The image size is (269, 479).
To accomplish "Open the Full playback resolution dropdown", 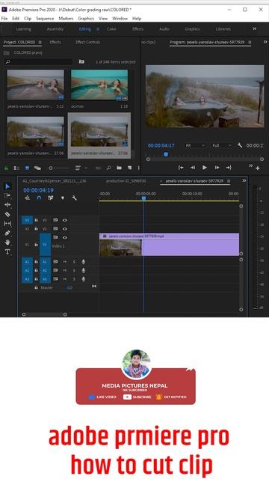I will [222, 145].
